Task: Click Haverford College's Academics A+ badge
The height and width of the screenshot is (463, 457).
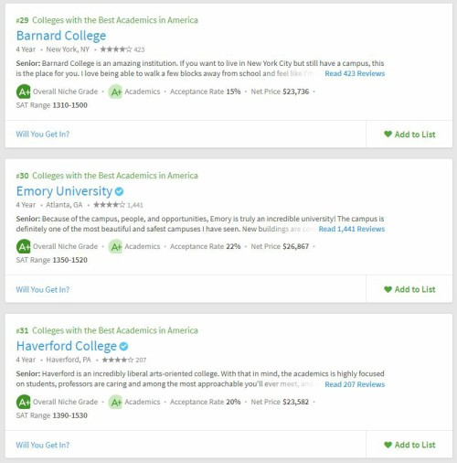Action: pyautogui.click(x=115, y=402)
